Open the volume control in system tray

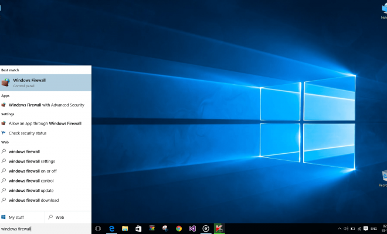pos(346,229)
